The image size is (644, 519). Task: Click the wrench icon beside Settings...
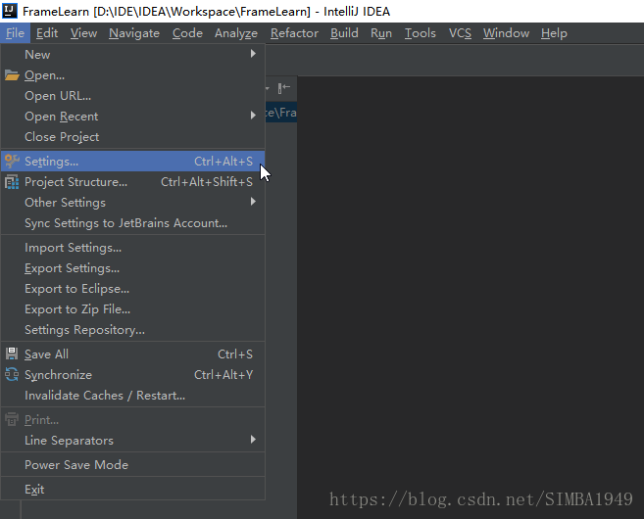point(12,162)
